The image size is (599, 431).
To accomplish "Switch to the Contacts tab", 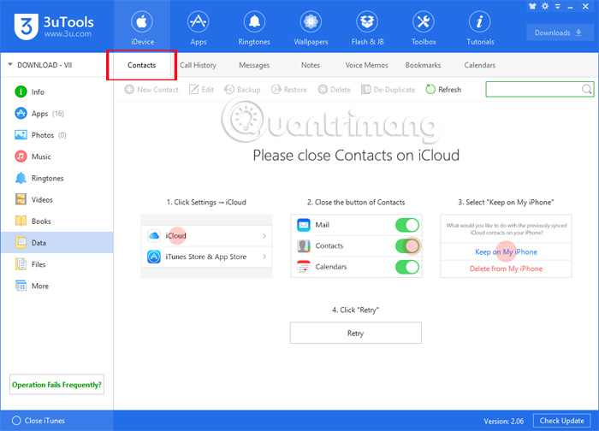I will [x=142, y=65].
